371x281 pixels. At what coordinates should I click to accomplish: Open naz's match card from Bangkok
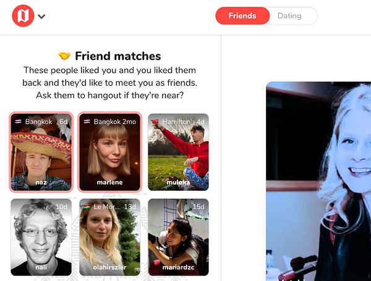point(41,152)
